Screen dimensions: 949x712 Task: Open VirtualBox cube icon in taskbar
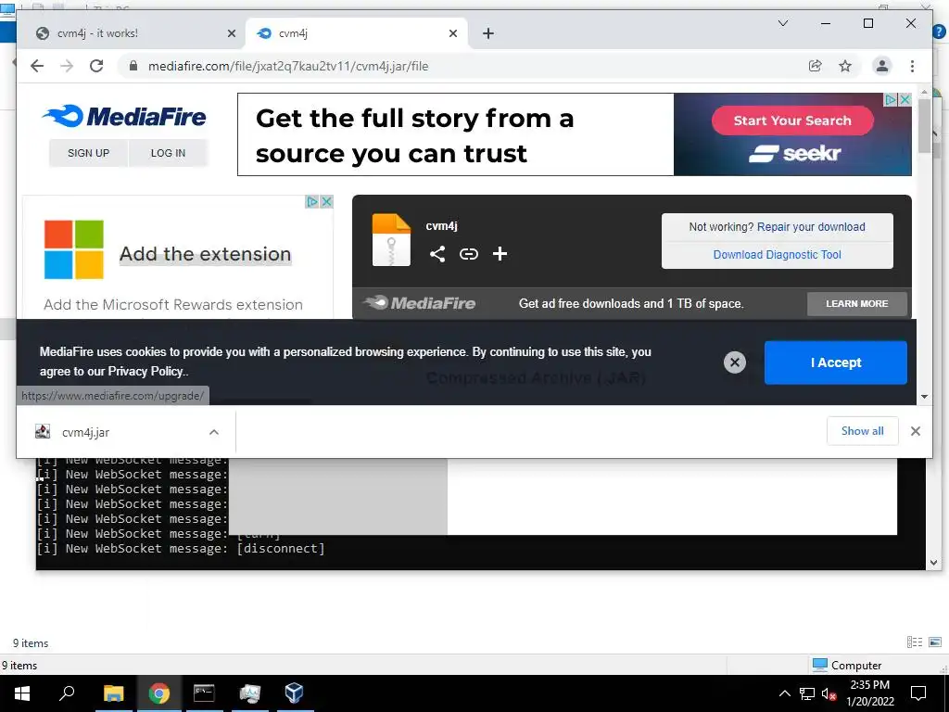pyautogui.click(x=294, y=693)
